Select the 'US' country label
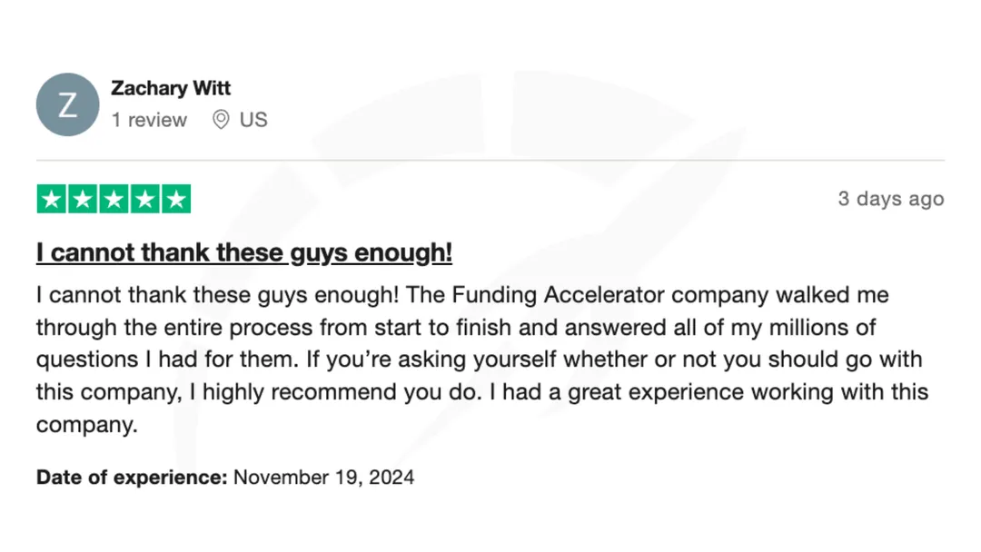The image size is (981, 552). click(x=253, y=120)
